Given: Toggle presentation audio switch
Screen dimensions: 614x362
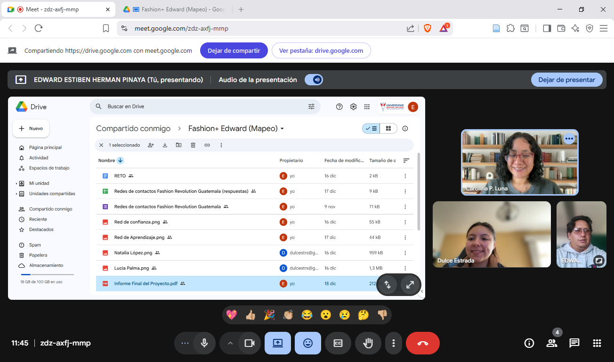Looking at the screenshot, I should [314, 80].
